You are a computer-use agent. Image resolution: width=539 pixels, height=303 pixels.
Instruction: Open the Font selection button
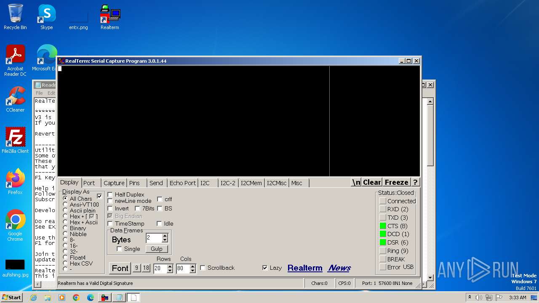click(x=120, y=268)
